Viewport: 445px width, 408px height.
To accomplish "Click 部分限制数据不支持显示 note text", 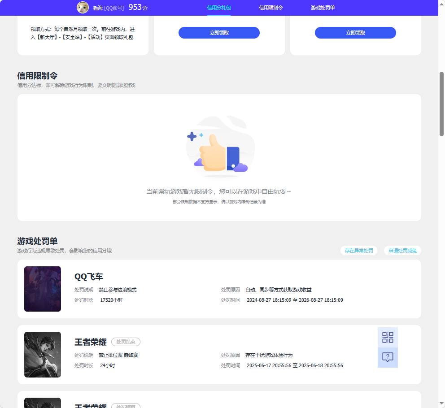I will click(219, 202).
